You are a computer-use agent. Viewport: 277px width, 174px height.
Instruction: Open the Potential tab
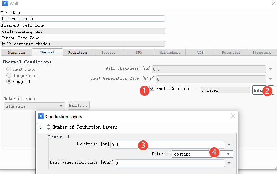(231, 52)
